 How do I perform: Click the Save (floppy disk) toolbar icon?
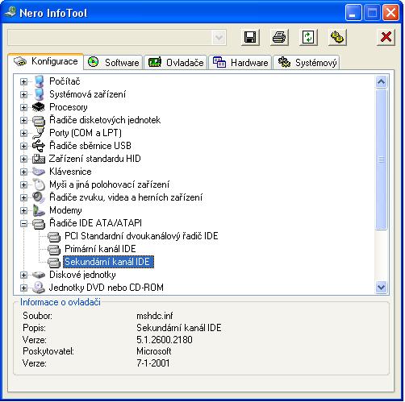250,37
